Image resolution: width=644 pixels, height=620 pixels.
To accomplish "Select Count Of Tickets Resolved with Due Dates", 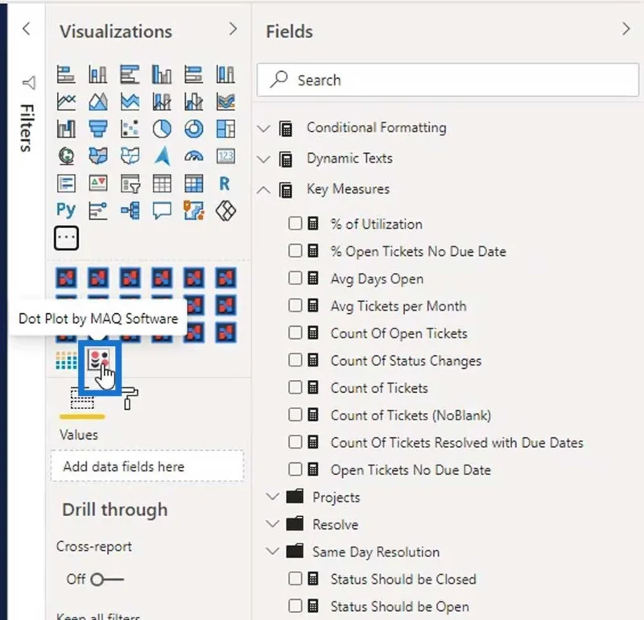I will (456, 443).
